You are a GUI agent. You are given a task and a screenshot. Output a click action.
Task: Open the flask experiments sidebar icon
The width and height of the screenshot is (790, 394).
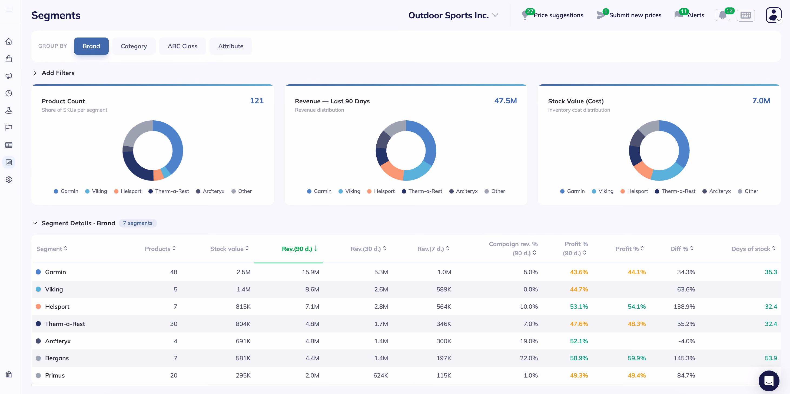coord(9,111)
